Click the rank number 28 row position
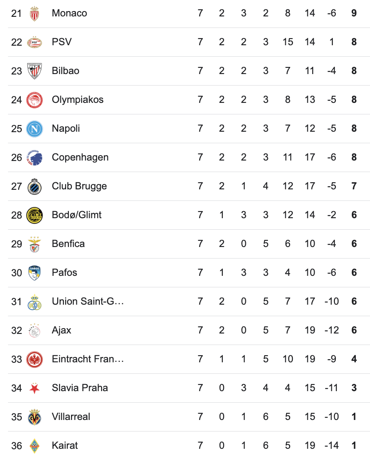The height and width of the screenshot is (455, 370). (x=16, y=215)
